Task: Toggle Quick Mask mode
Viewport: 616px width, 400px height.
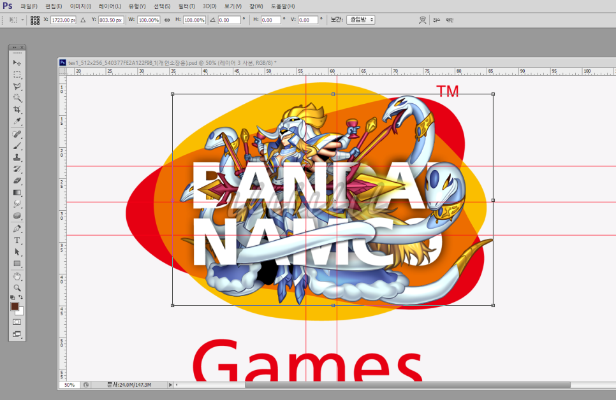Action: (17, 322)
